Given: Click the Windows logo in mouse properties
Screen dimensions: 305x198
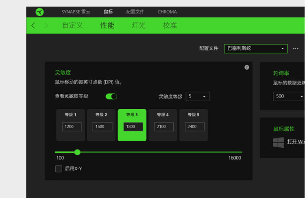Looking at the screenshot, I should (x=278, y=142).
